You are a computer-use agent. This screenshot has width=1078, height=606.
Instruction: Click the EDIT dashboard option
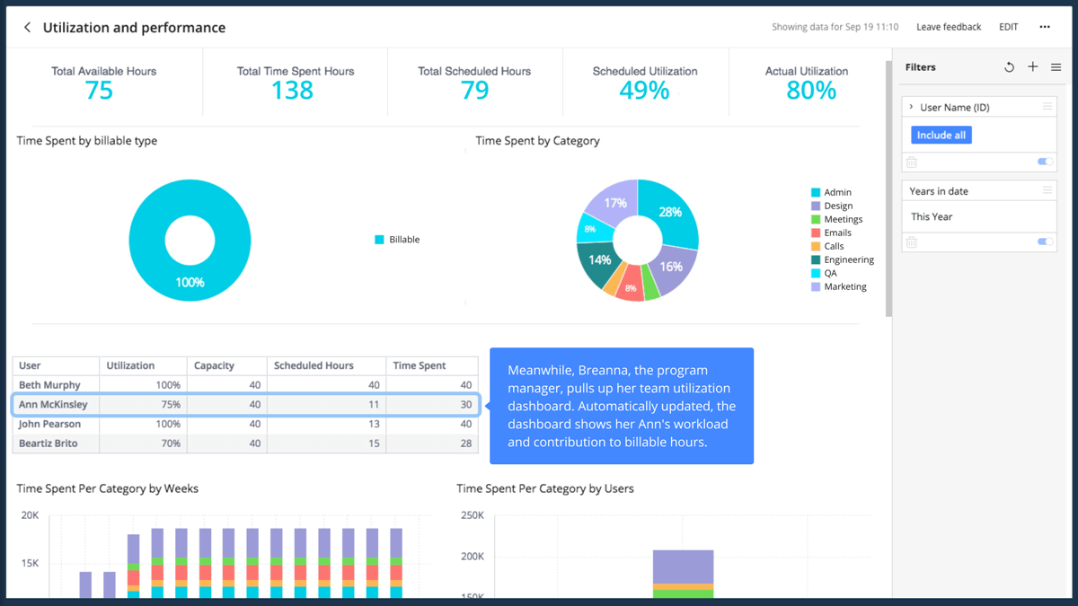coord(1009,27)
